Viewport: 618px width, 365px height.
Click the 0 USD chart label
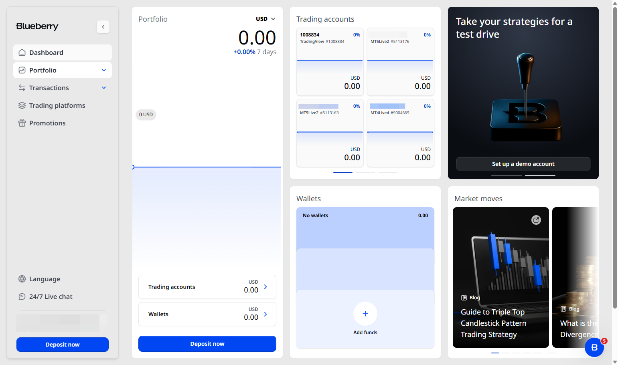146,115
